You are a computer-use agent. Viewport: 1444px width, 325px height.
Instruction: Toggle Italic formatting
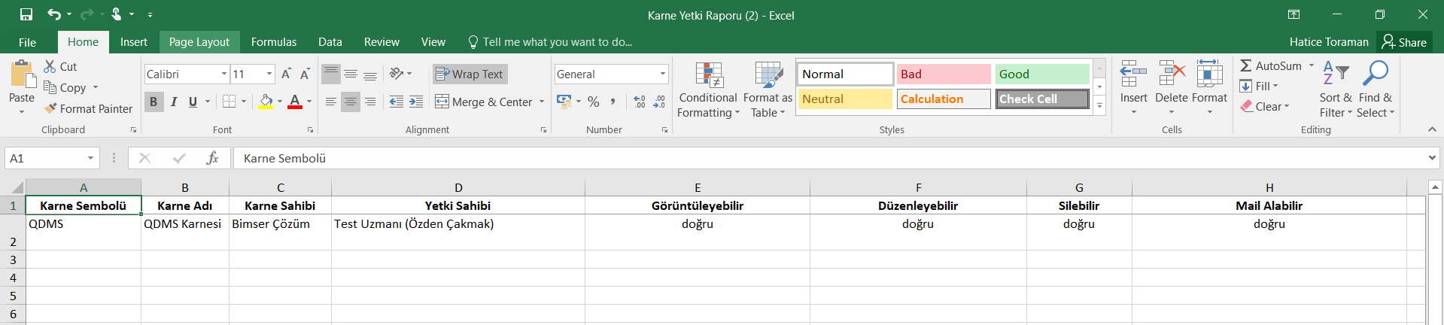pos(174,102)
